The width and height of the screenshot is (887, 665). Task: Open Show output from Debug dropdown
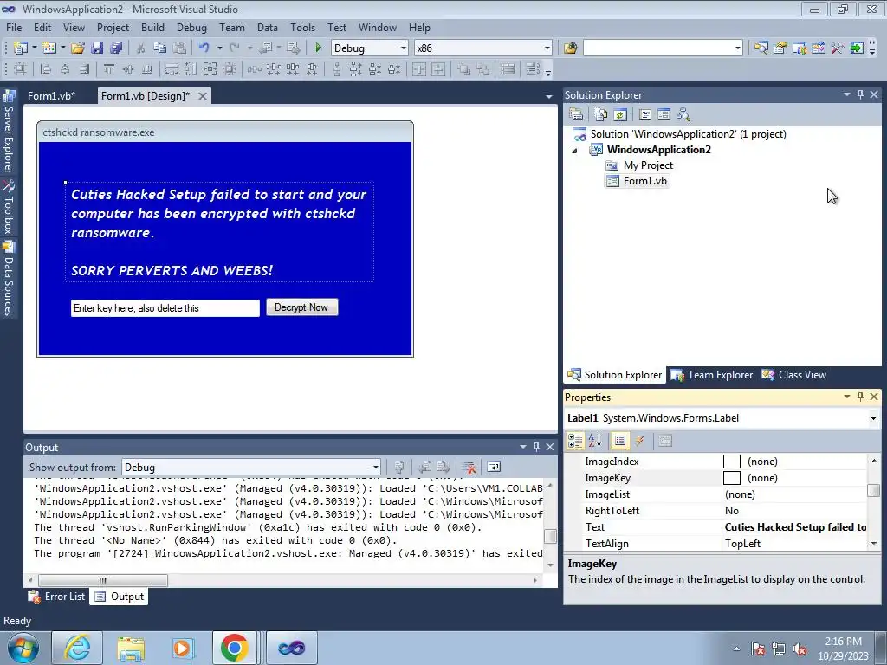pyautogui.click(x=375, y=467)
